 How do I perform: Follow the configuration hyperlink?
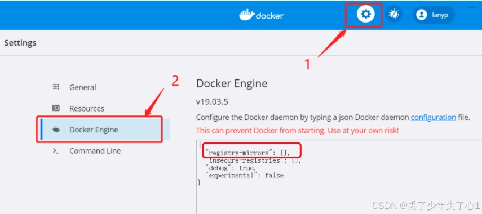click(x=433, y=117)
